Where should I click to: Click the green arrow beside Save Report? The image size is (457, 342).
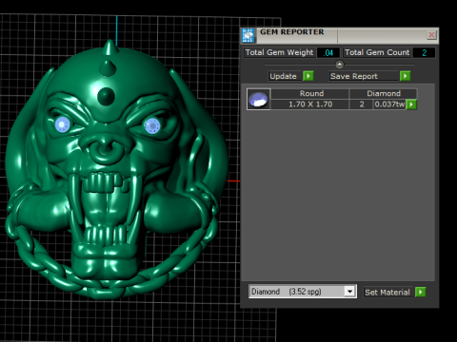pyautogui.click(x=405, y=76)
